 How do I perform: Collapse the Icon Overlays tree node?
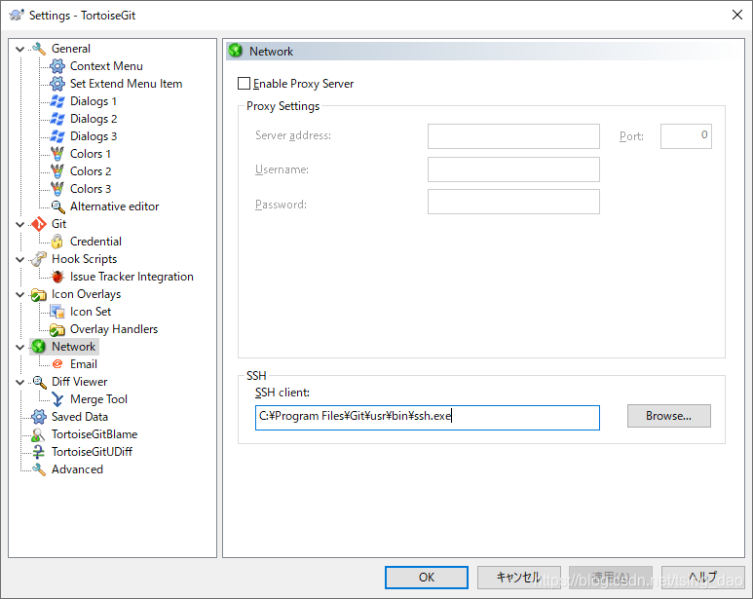pyautogui.click(x=20, y=295)
